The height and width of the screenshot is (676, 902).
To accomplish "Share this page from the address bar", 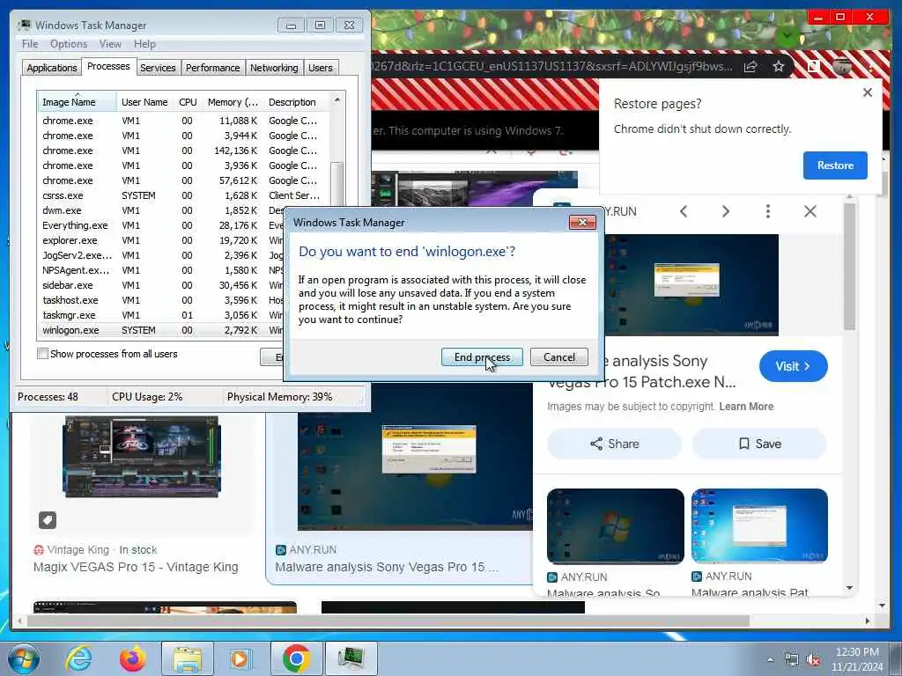I will pyautogui.click(x=750, y=67).
